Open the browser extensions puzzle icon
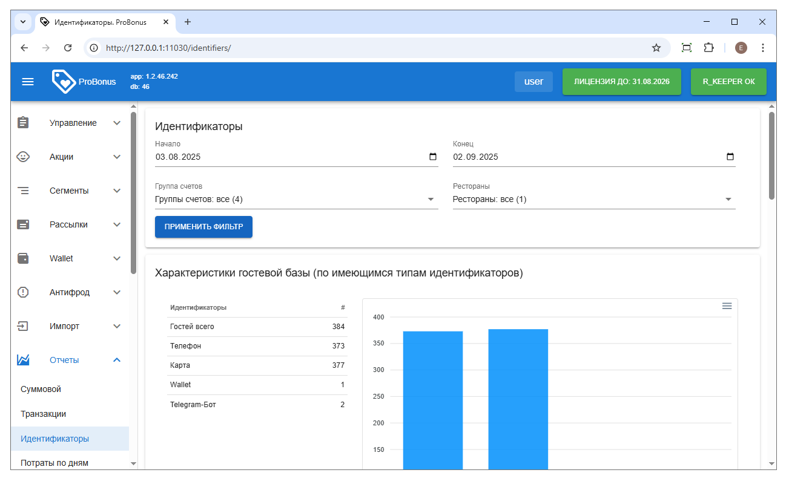Screen dimensions: 789x487 coord(708,48)
